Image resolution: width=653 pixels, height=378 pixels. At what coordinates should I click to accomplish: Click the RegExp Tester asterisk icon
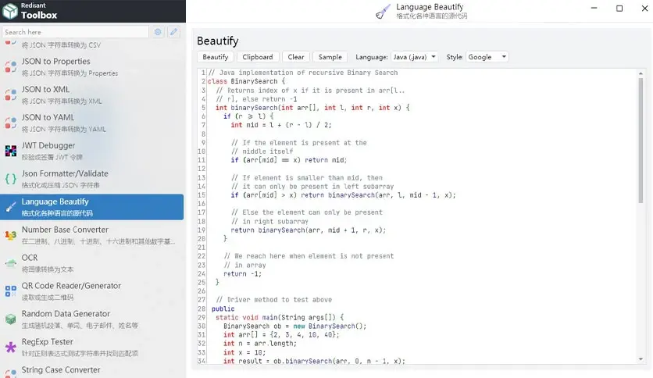pyautogui.click(x=11, y=348)
